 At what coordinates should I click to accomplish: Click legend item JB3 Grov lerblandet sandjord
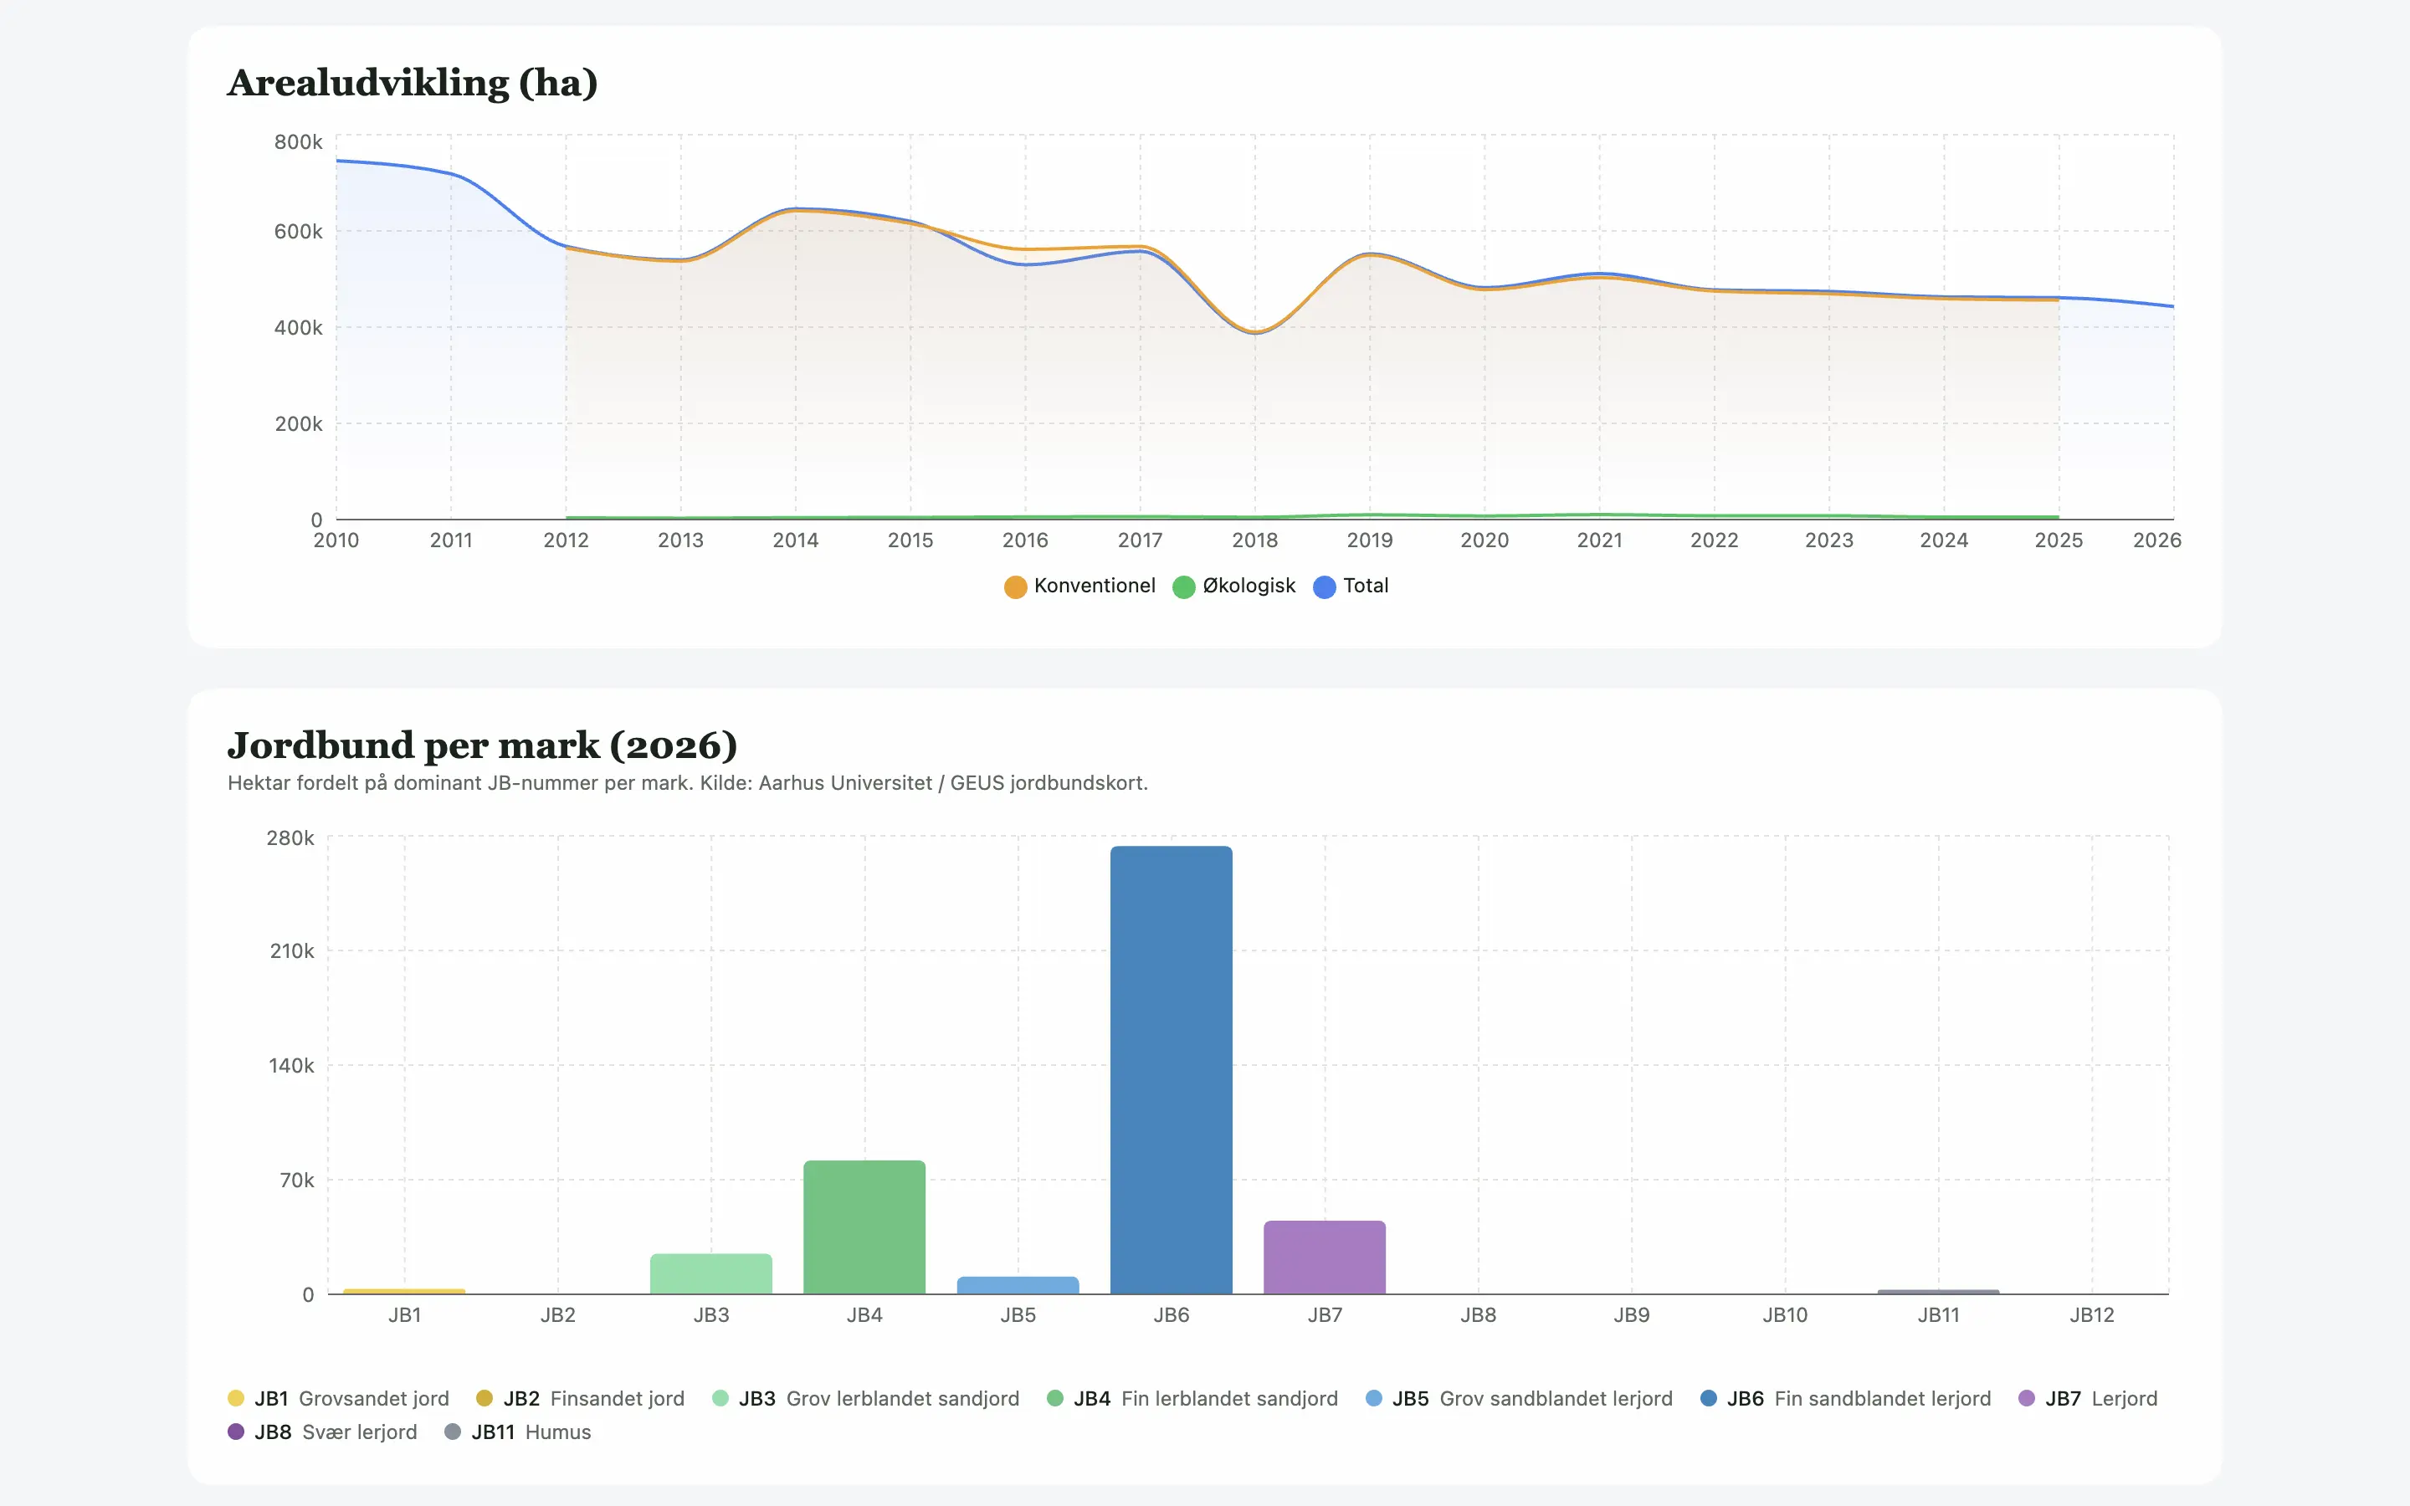866,1398
